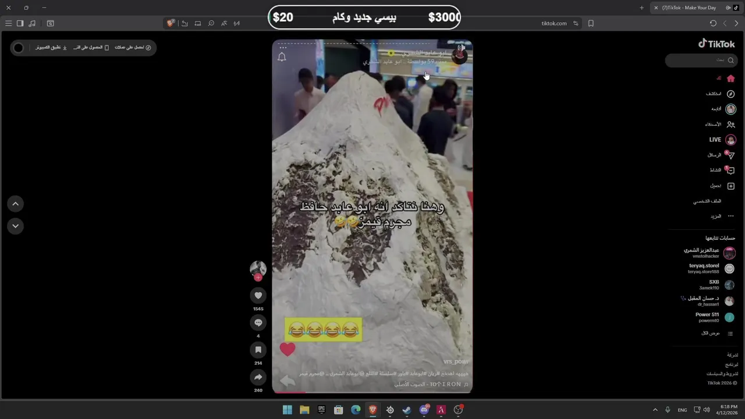Image resolution: width=745 pixels, height=419 pixels.
Task: Open video options three dots menu
Action: [283, 48]
